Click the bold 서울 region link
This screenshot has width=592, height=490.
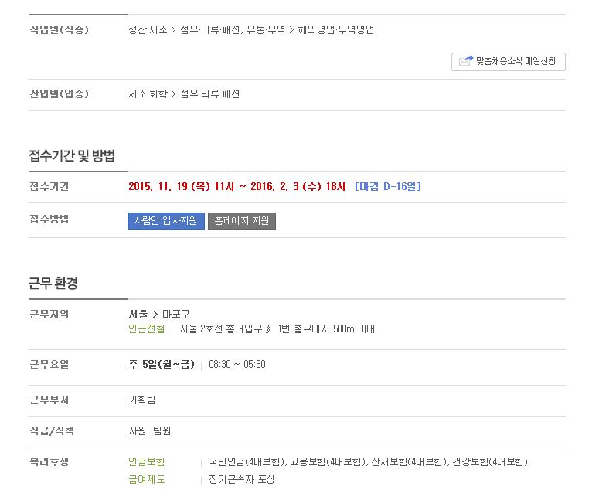[138, 314]
